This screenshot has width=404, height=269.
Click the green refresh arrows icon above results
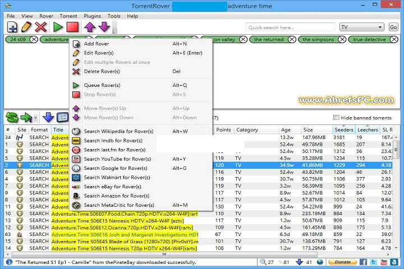coord(12,118)
